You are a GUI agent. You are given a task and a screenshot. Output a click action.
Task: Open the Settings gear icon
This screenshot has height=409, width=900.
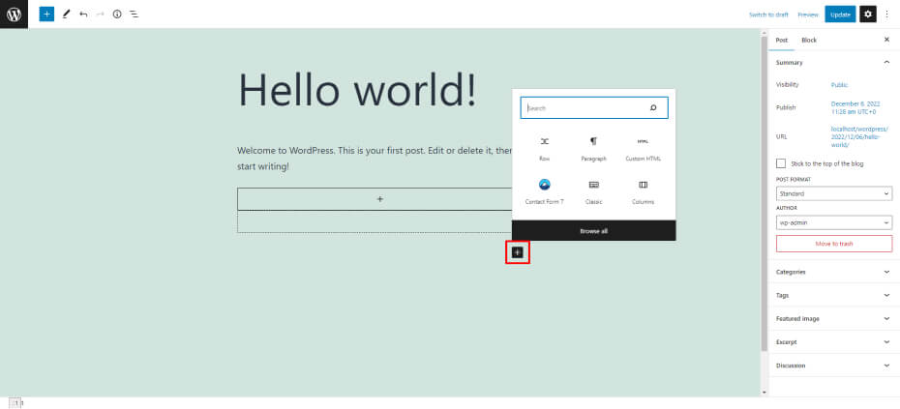(868, 15)
